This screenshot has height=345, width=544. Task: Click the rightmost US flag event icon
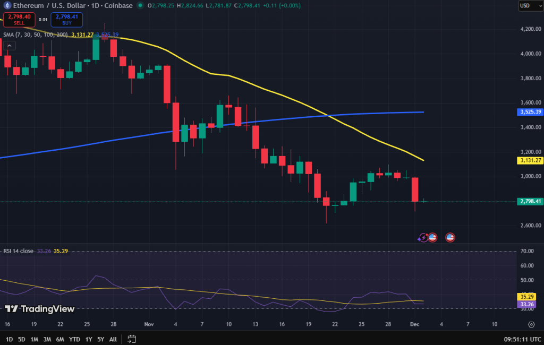[x=450, y=237]
